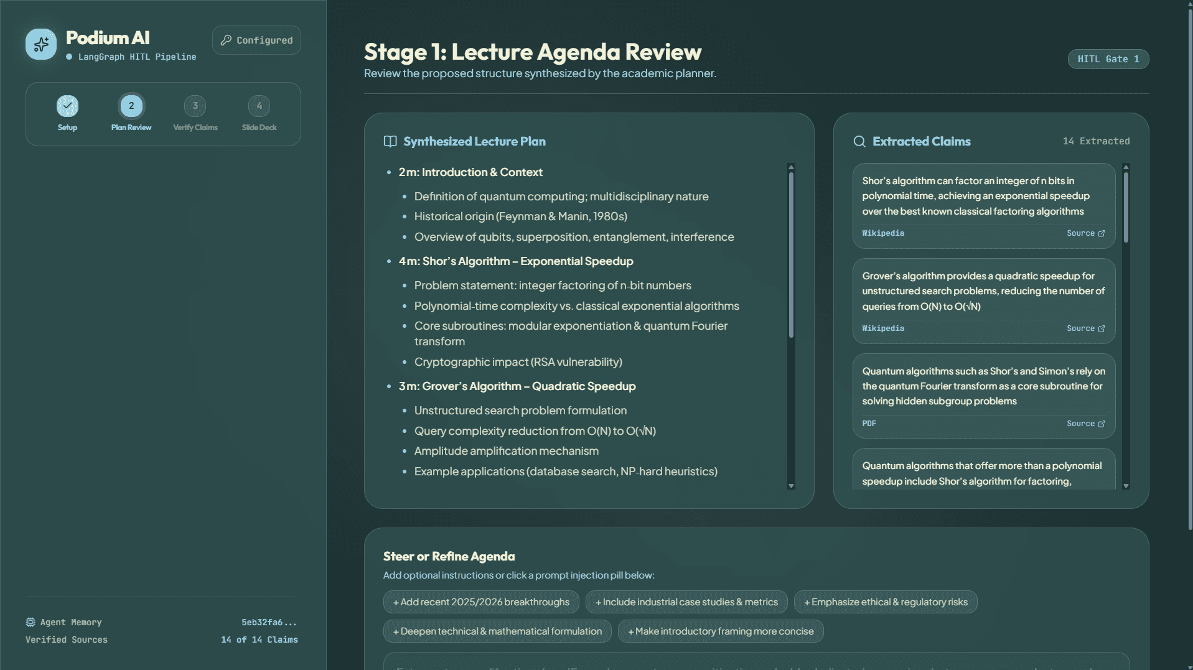Image resolution: width=1193 pixels, height=670 pixels.
Task: Click the Configured button
Action: click(256, 40)
